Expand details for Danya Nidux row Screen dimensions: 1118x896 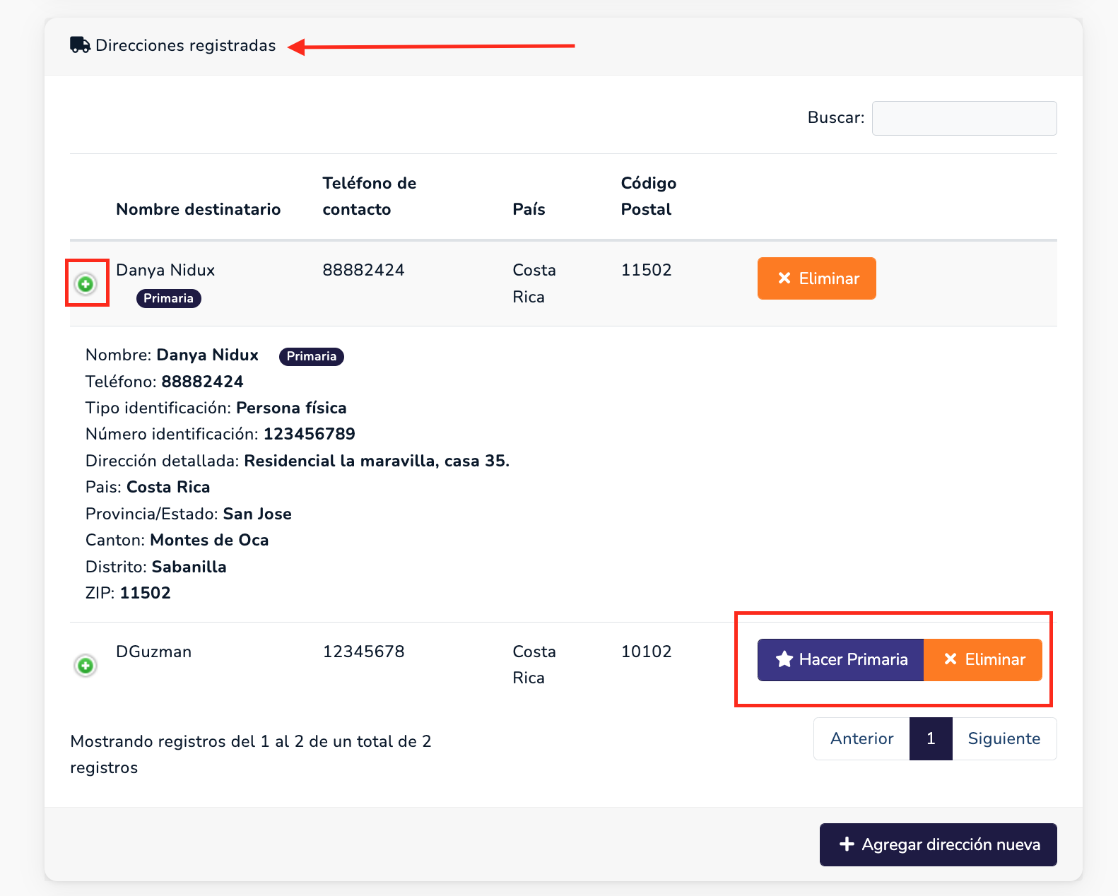pos(86,284)
